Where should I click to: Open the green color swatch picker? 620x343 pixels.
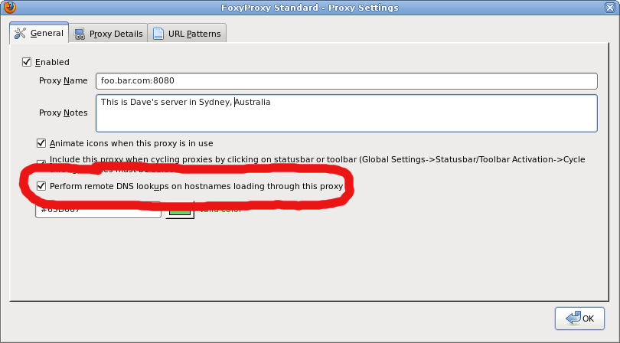click(180, 210)
